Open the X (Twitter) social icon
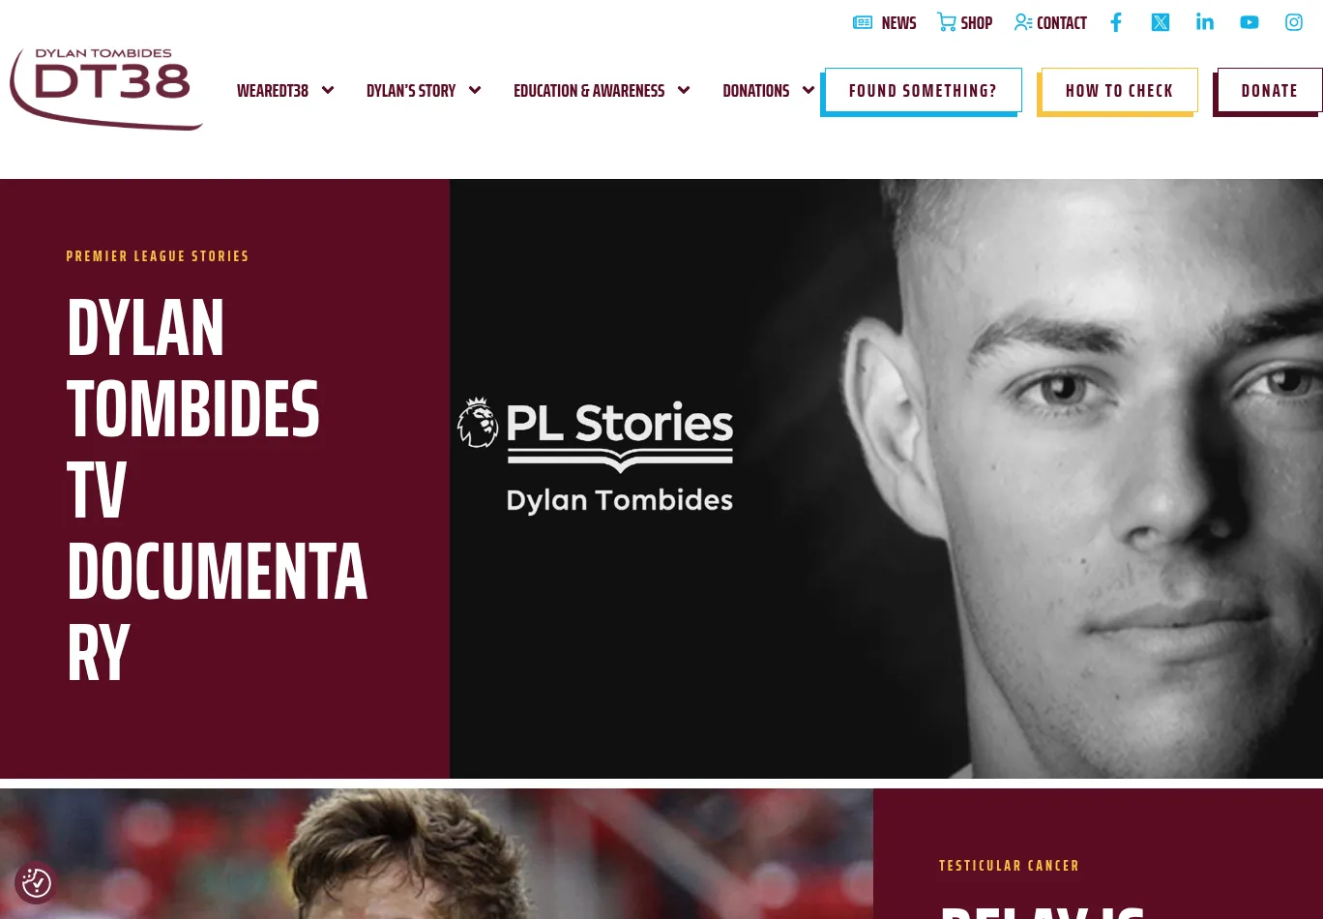 coord(1161,22)
